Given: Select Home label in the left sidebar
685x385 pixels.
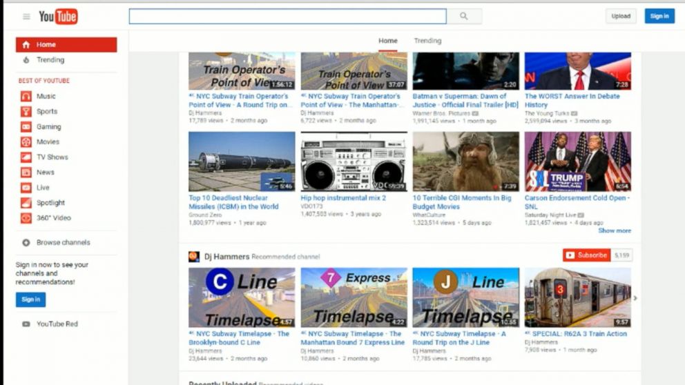Looking at the screenshot, I should point(46,45).
